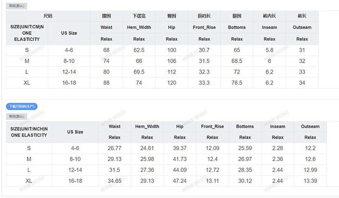
Task: Click the waist value 88 for XL
Action: coord(106,83)
